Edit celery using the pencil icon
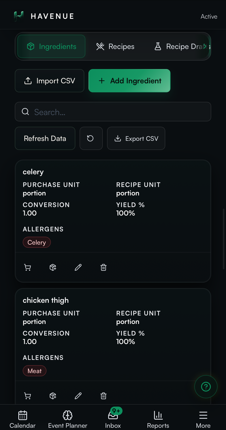The image size is (226, 430). (x=78, y=268)
